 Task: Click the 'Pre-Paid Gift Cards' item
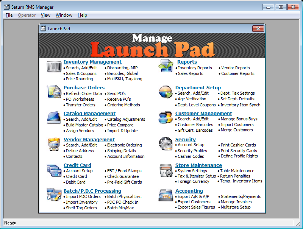125,182
